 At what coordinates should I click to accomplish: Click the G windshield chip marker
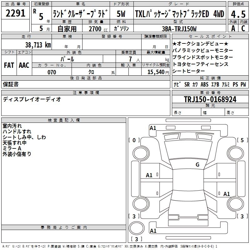197,165
